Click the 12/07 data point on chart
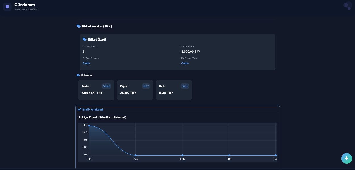Image resolution: width=355 pixels, height=170 pixels. click(x=136, y=155)
